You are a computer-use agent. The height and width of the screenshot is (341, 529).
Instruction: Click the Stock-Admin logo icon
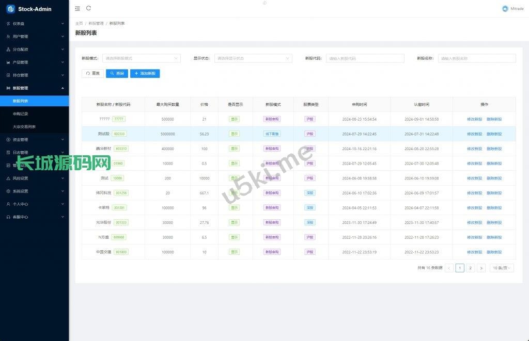(x=10, y=9)
